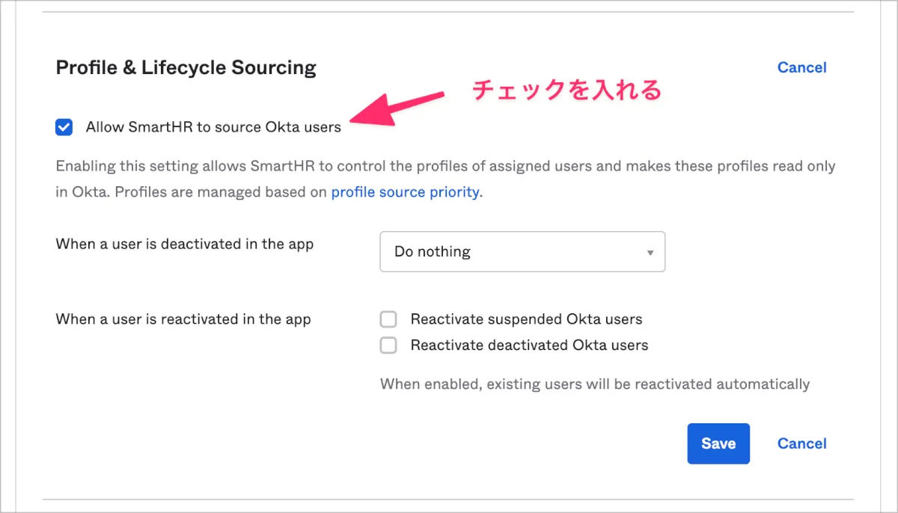The height and width of the screenshot is (513, 898).
Task: Click Cancel beside the section heading
Action: pyautogui.click(x=801, y=67)
